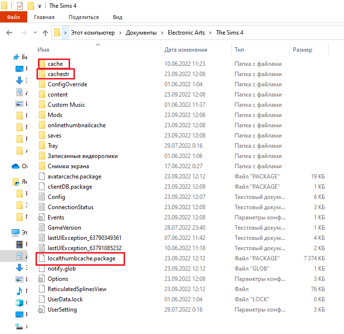Click the Properties quick access toolbar icon
The width and height of the screenshot is (344, 334).
(x=20, y=6)
